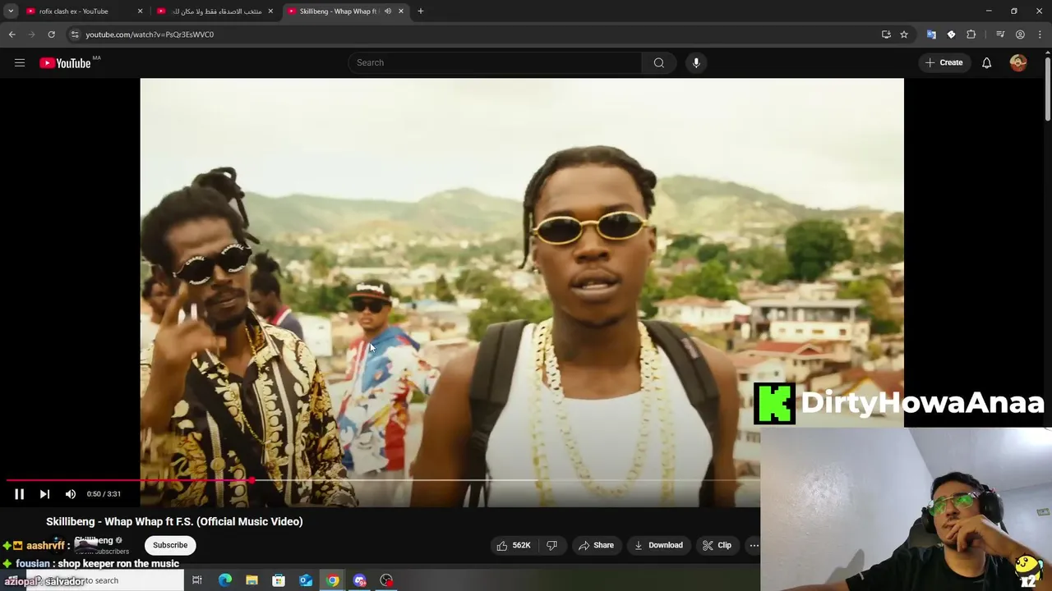Open a new browser tab
This screenshot has height=591, width=1052.
click(421, 11)
